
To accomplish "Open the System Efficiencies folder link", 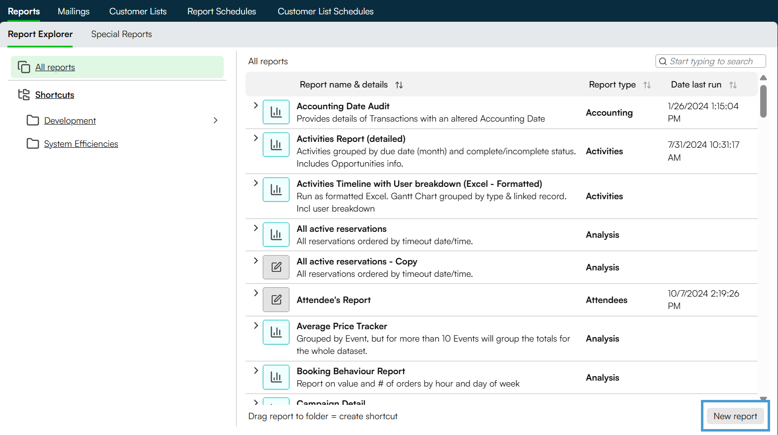I will click(x=81, y=144).
